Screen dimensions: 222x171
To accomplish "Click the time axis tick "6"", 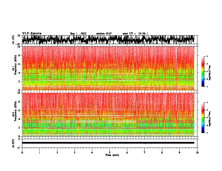I will click(x=127, y=153).
